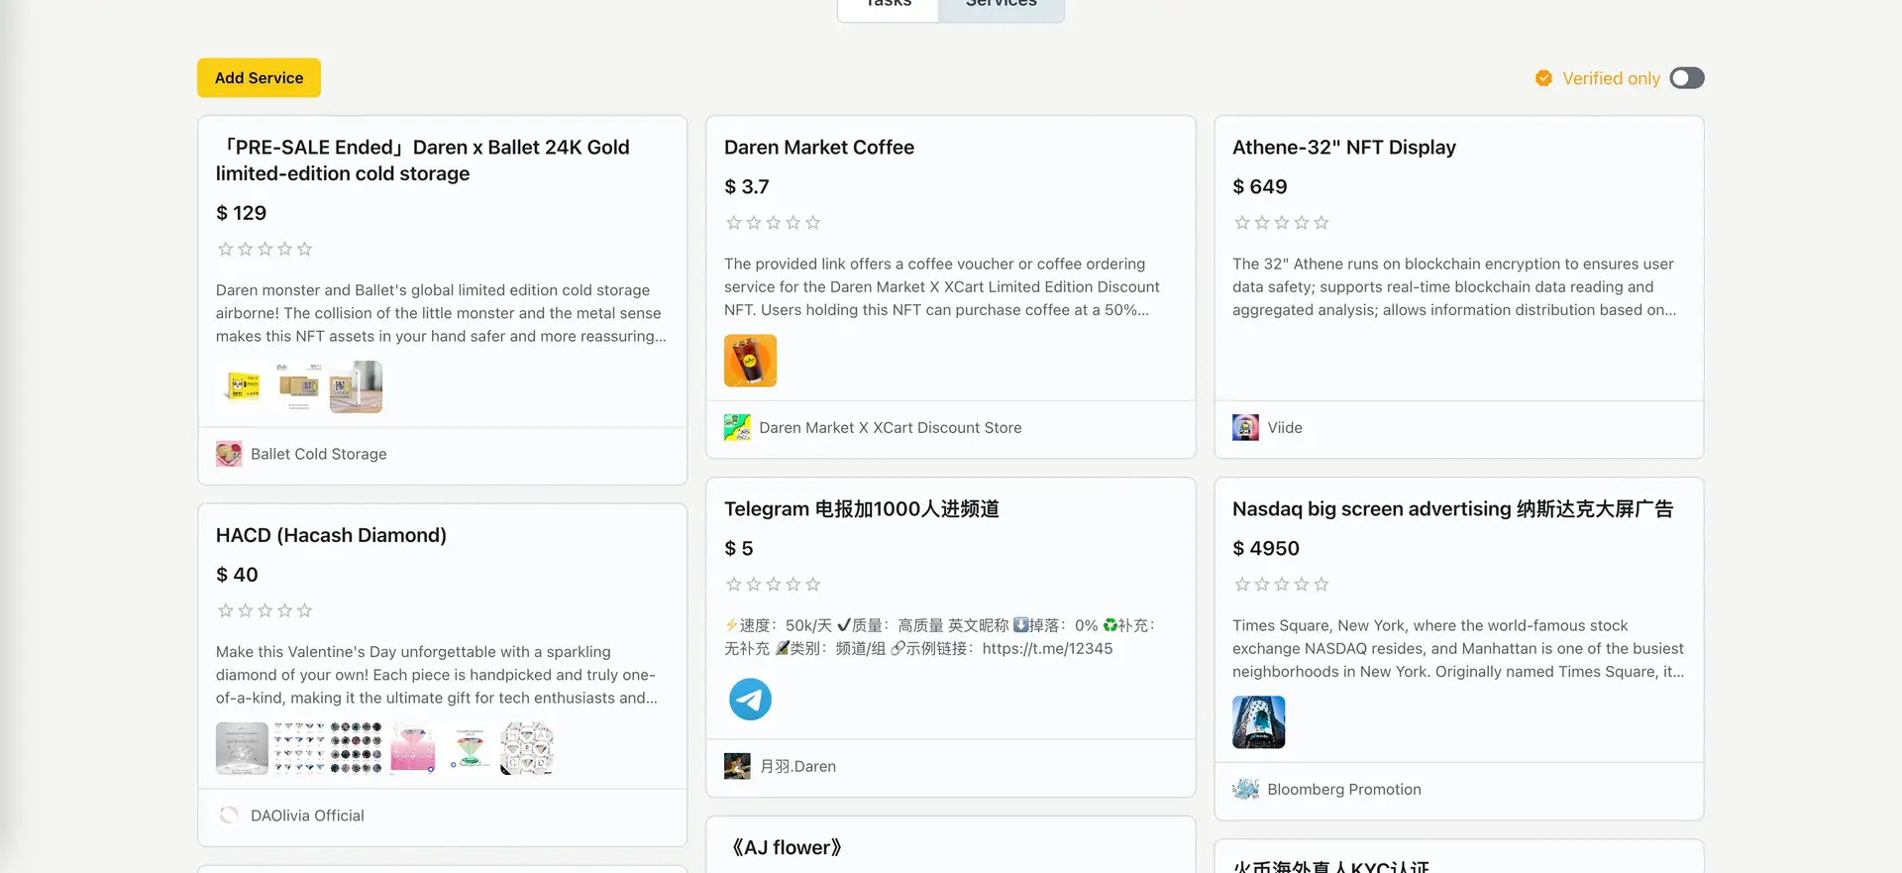
Task: Click the DAOlivia Official avatar icon
Action: (229, 816)
